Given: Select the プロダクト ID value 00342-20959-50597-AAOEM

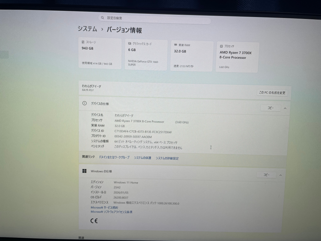Looking at the screenshot, I should (133, 137).
